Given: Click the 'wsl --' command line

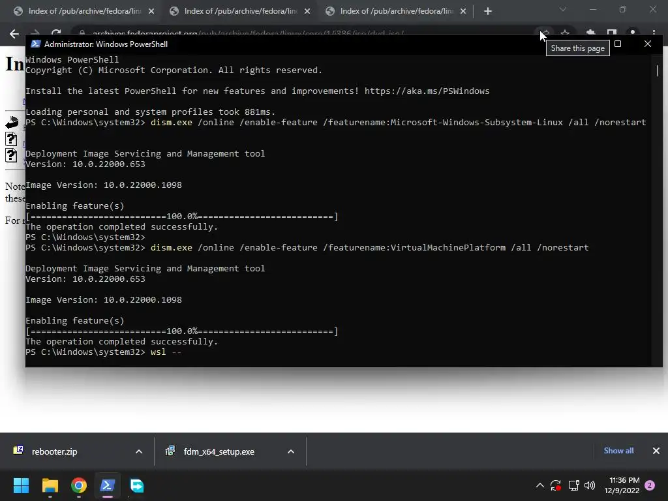Looking at the screenshot, I should tap(104, 352).
